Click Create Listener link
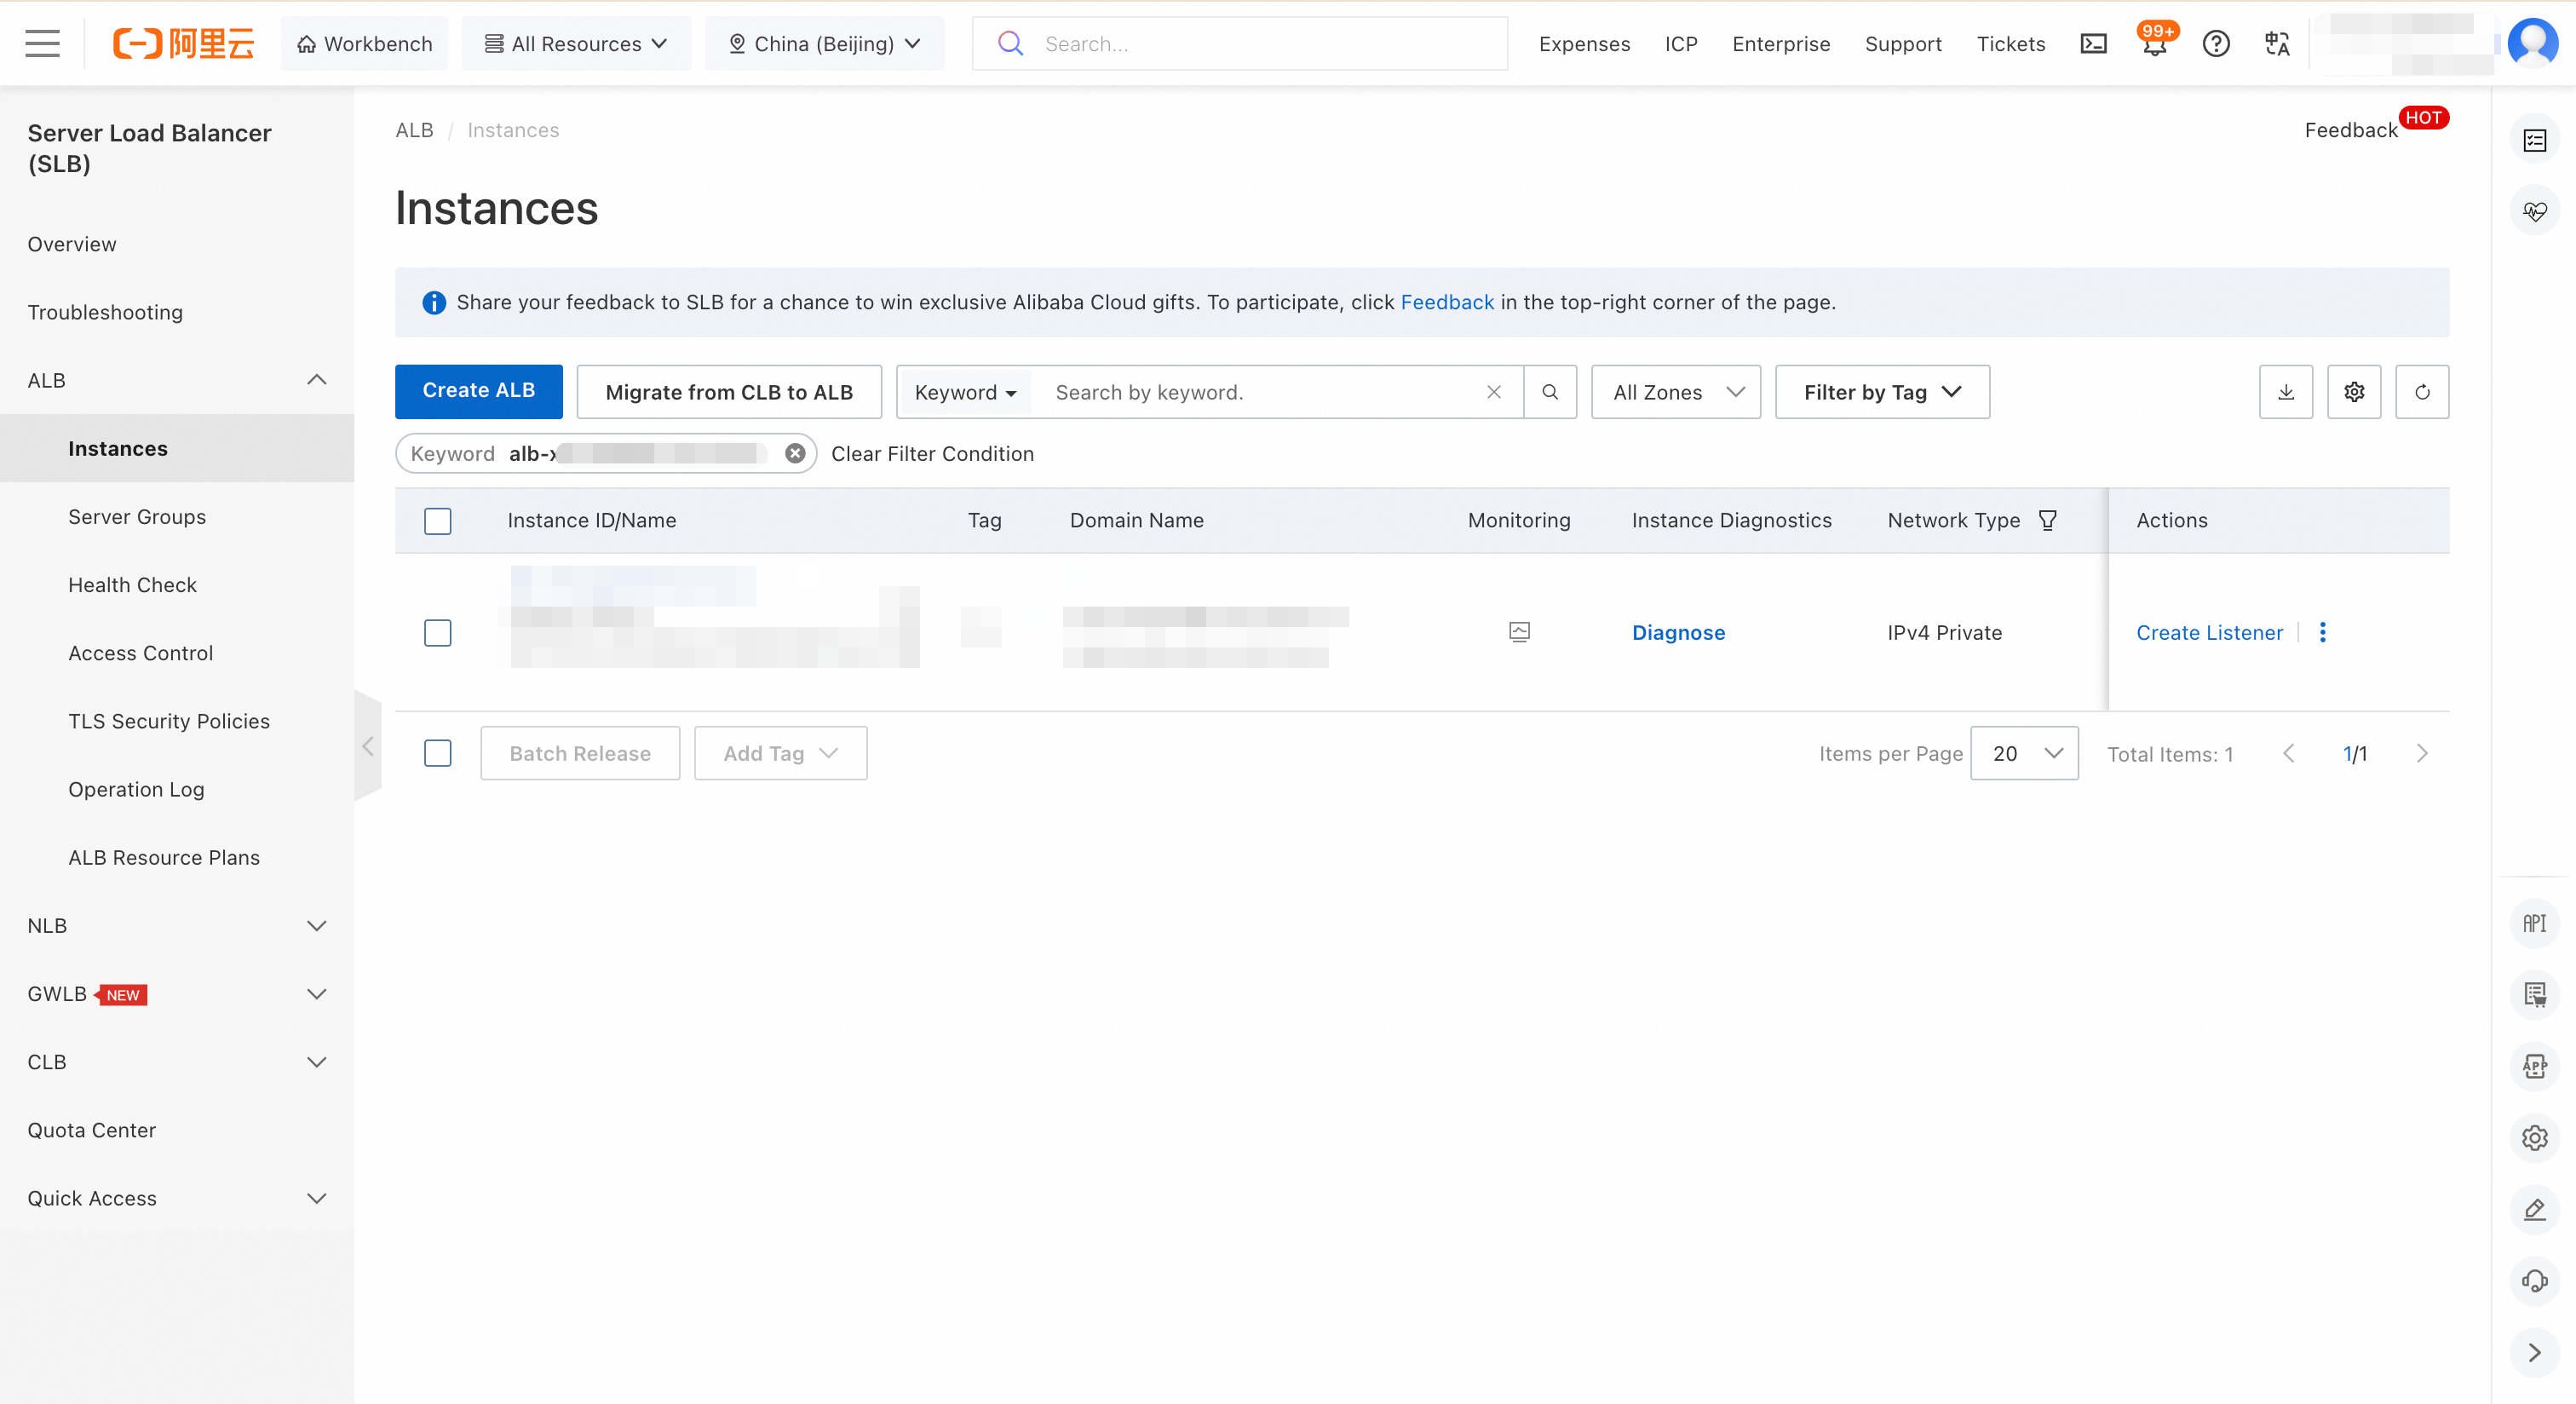The image size is (2576, 1404). 2209,632
